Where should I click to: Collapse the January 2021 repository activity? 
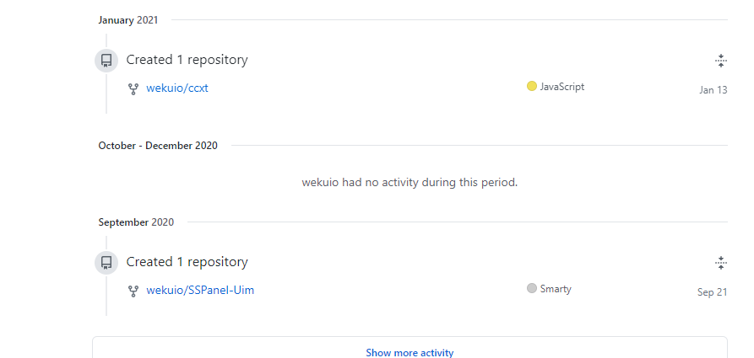[x=720, y=60]
